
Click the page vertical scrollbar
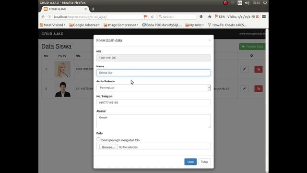267,100
